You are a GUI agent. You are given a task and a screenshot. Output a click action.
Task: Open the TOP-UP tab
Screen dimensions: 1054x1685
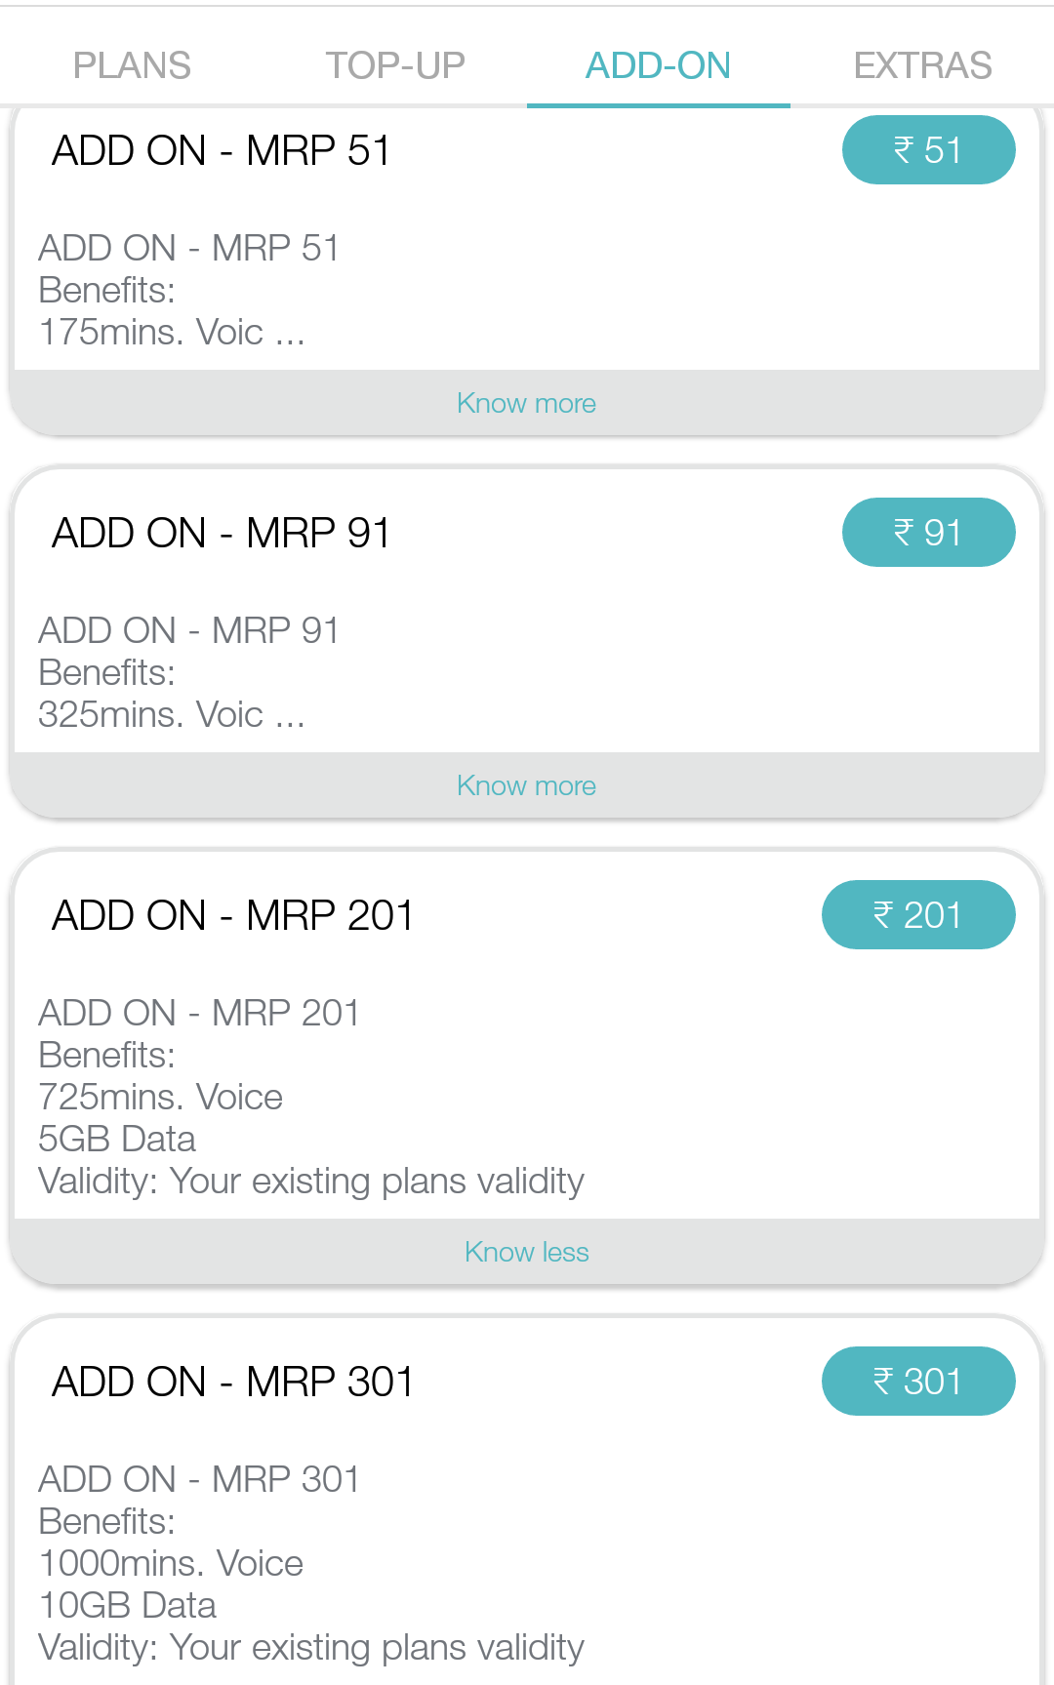[395, 65]
